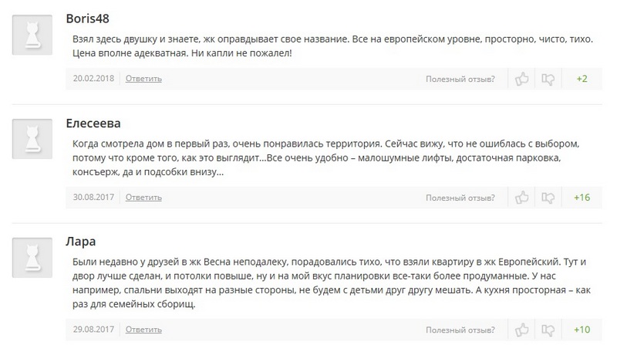
Task: Click the +2 rating score
Action: (582, 79)
